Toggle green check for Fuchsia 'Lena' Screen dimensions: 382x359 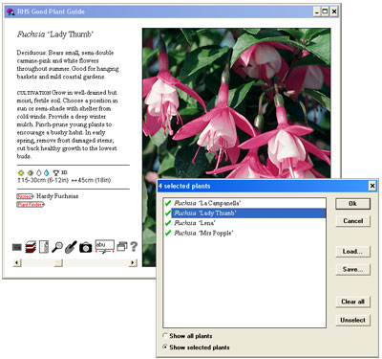(168, 223)
